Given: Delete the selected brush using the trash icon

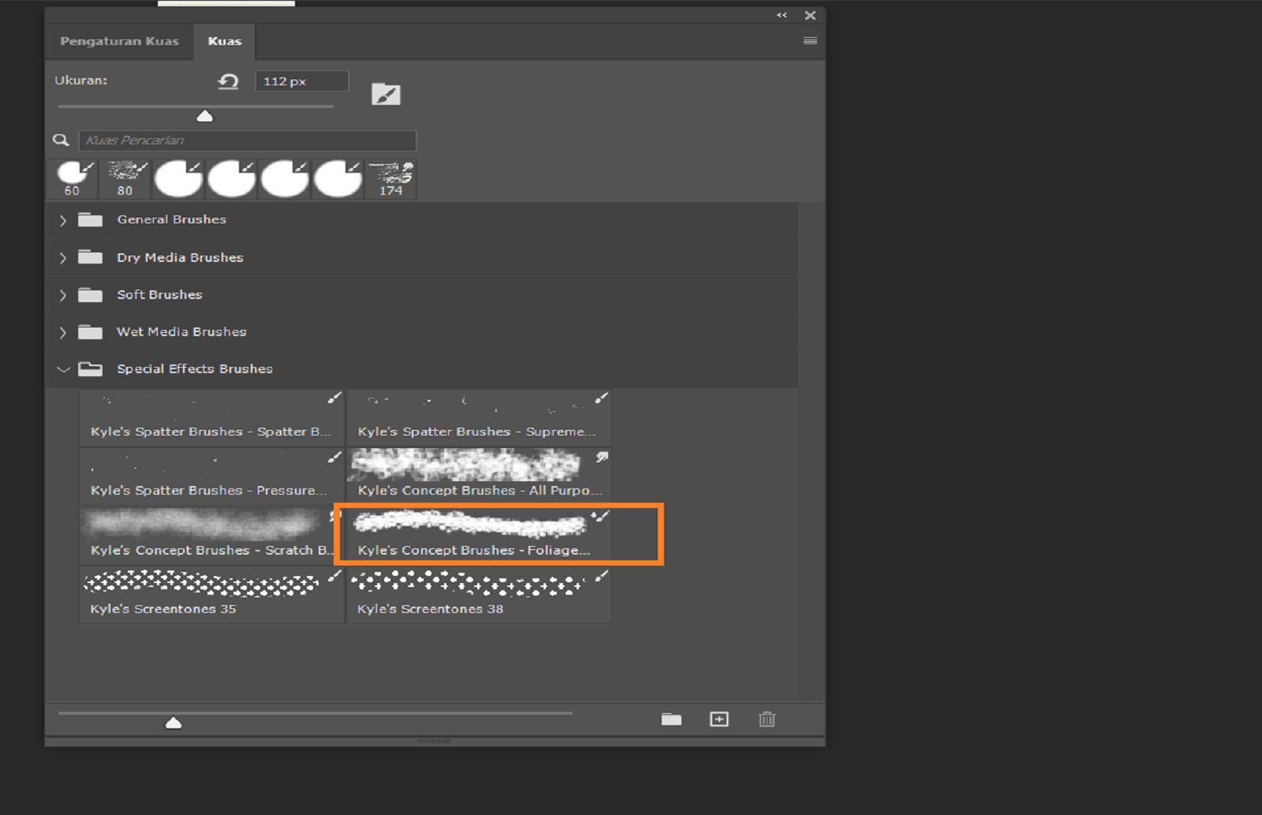Looking at the screenshot, I should coord(767,719).
